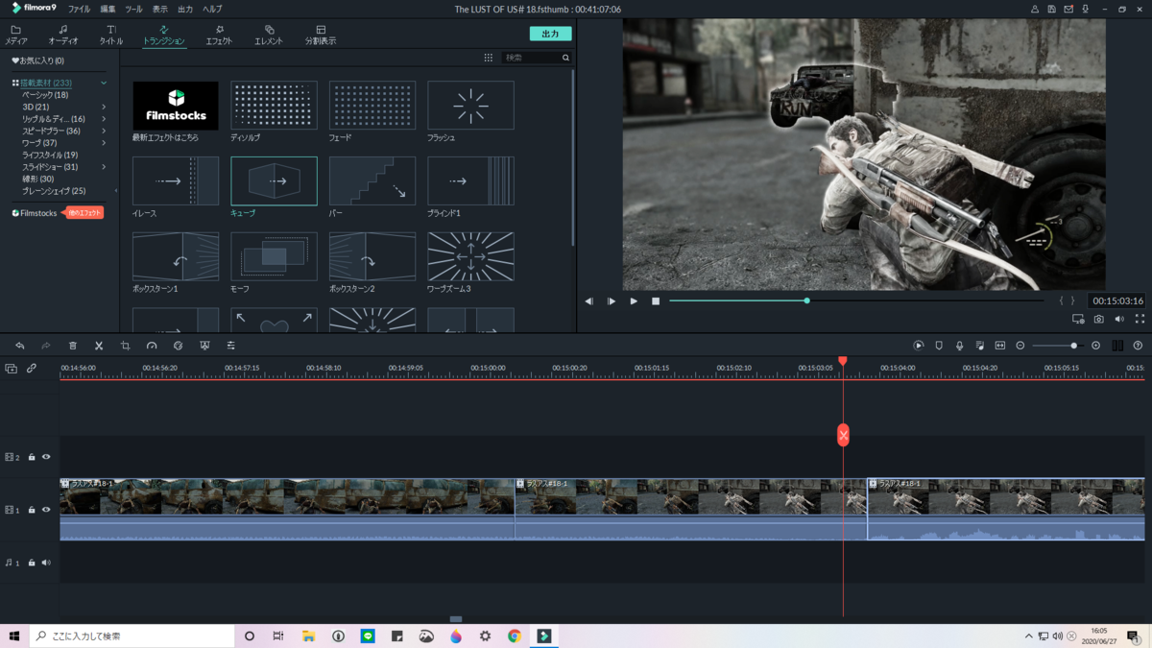Open the ヘルプ menu
Viewport: 1152px width, 648px height.
[212, 9]
